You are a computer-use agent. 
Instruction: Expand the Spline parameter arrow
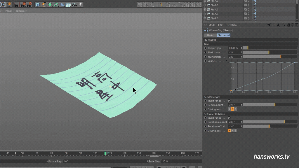226,61
